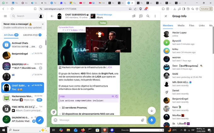This screenshot has width=214, height=133.
Task: Open the chat with the hooded avatar and flag
Action: tap(23, 77)
